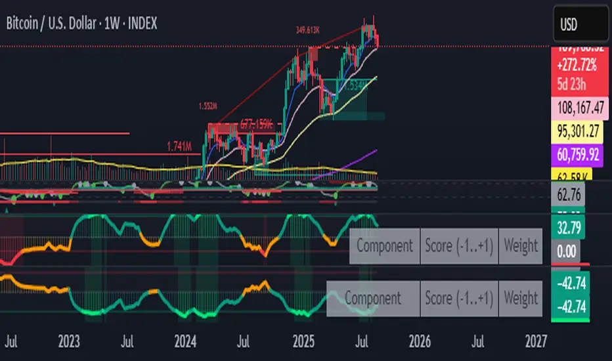Select the green 32.79 indicator value
Image resolution: width=612 pixels, height=361 pixels.
tap(568, 228)
